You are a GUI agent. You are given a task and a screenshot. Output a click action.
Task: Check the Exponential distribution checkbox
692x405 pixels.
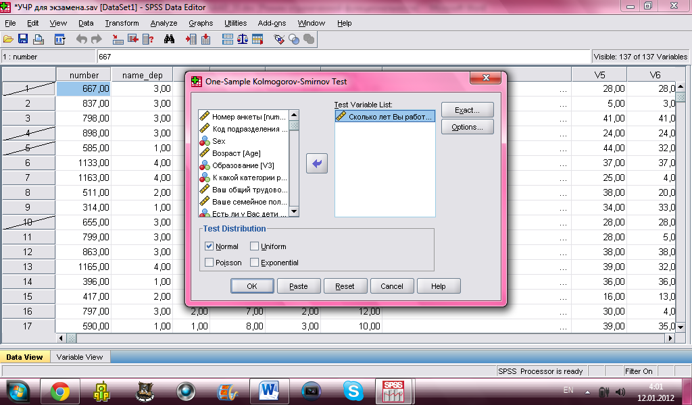tap(254, 263)
